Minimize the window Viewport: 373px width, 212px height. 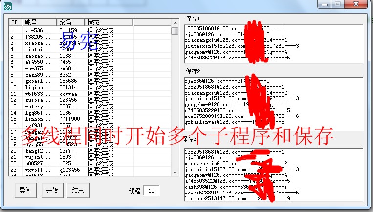325,4
